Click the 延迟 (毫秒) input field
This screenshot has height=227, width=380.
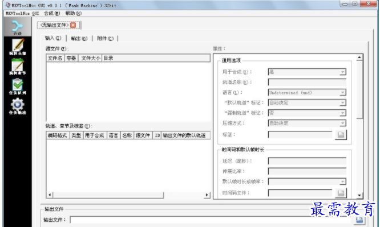[307, 161]
